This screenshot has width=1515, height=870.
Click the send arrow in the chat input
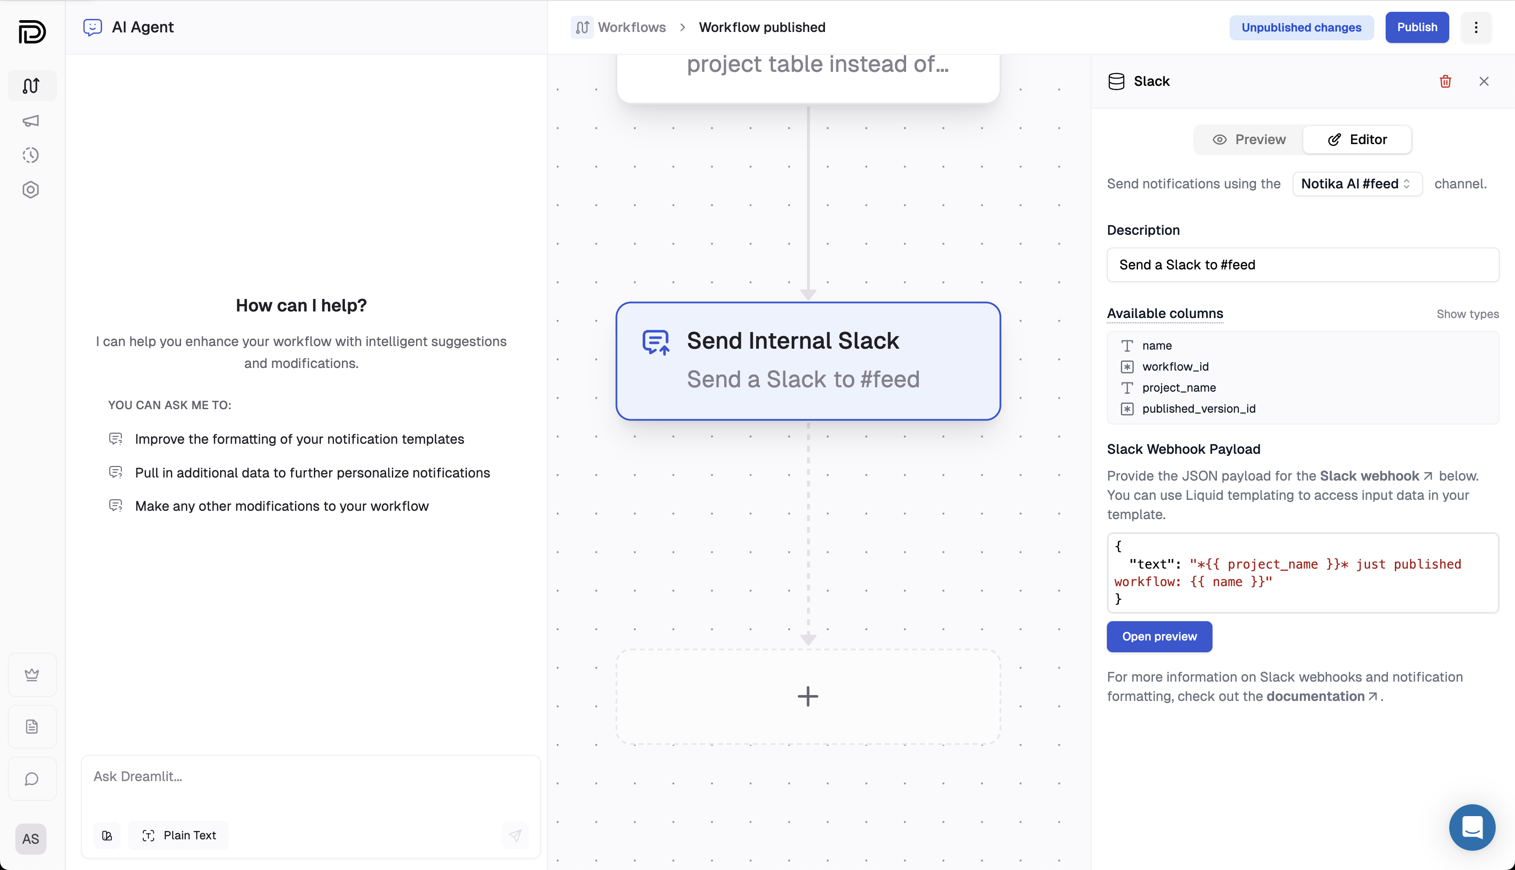pyautogui.click(x=515, y=835)
